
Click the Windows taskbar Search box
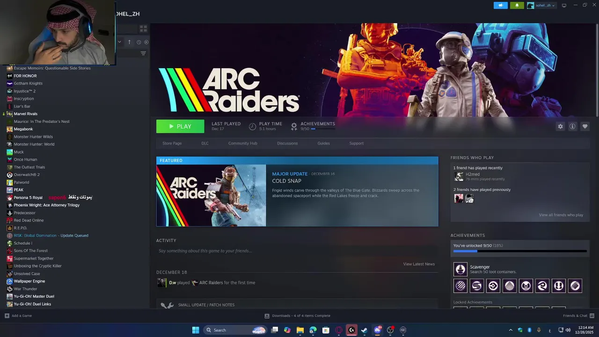tap(235, 330)
